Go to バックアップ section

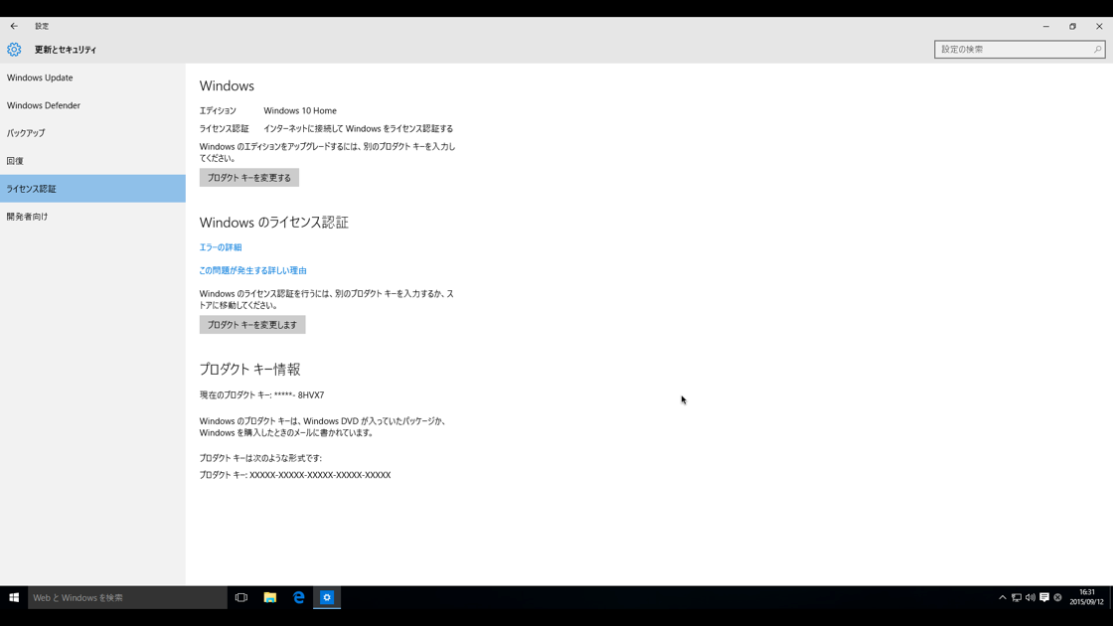tap(92, 133)
